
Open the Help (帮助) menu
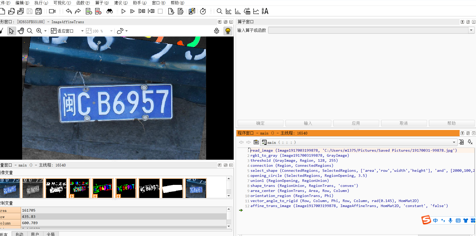(177, 3)
